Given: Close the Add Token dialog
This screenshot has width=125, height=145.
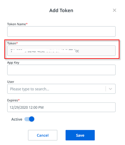Looking at the screenshot, I should click(x=114, y=10).
